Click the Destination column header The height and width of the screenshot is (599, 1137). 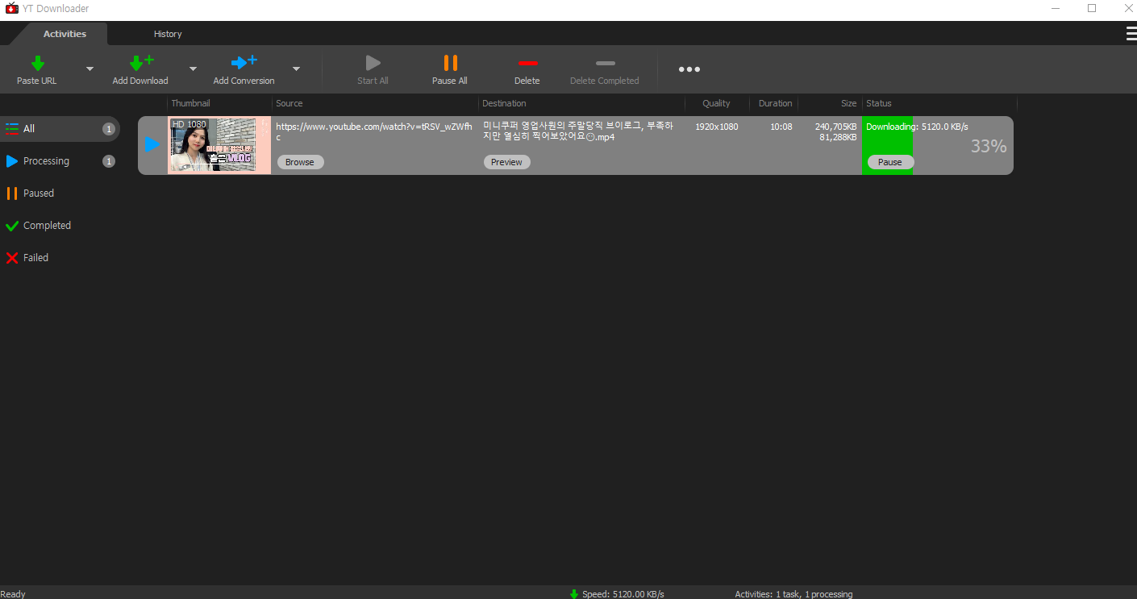pyautogui.click(x=504, y=103)
